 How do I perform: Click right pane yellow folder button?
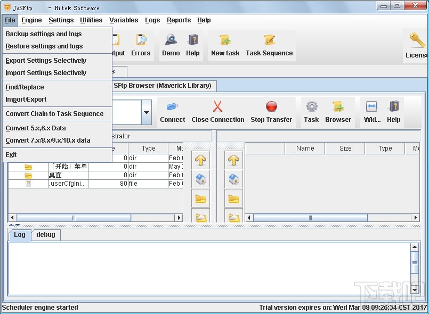click(233, 199)
